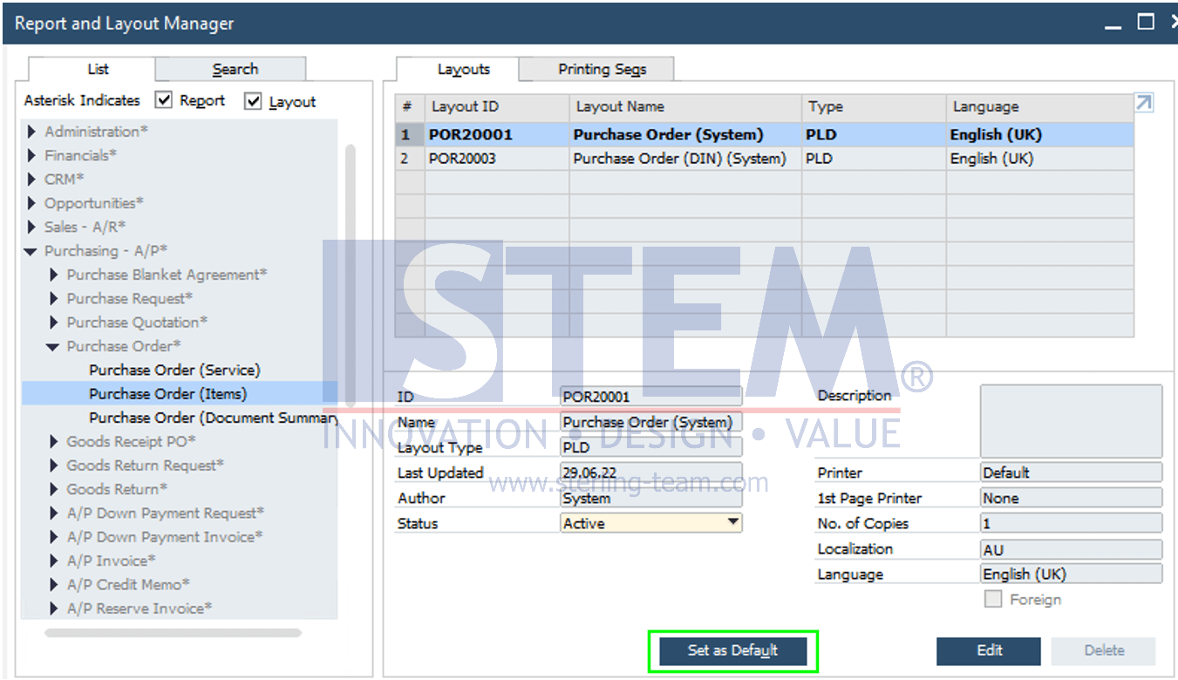The height and width of the screenshot is (680, 1178).
Task: Expand the Financials tree node
Action: click(x=31, y=155)
